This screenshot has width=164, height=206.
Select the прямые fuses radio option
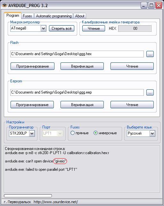[x=72, y=133]
